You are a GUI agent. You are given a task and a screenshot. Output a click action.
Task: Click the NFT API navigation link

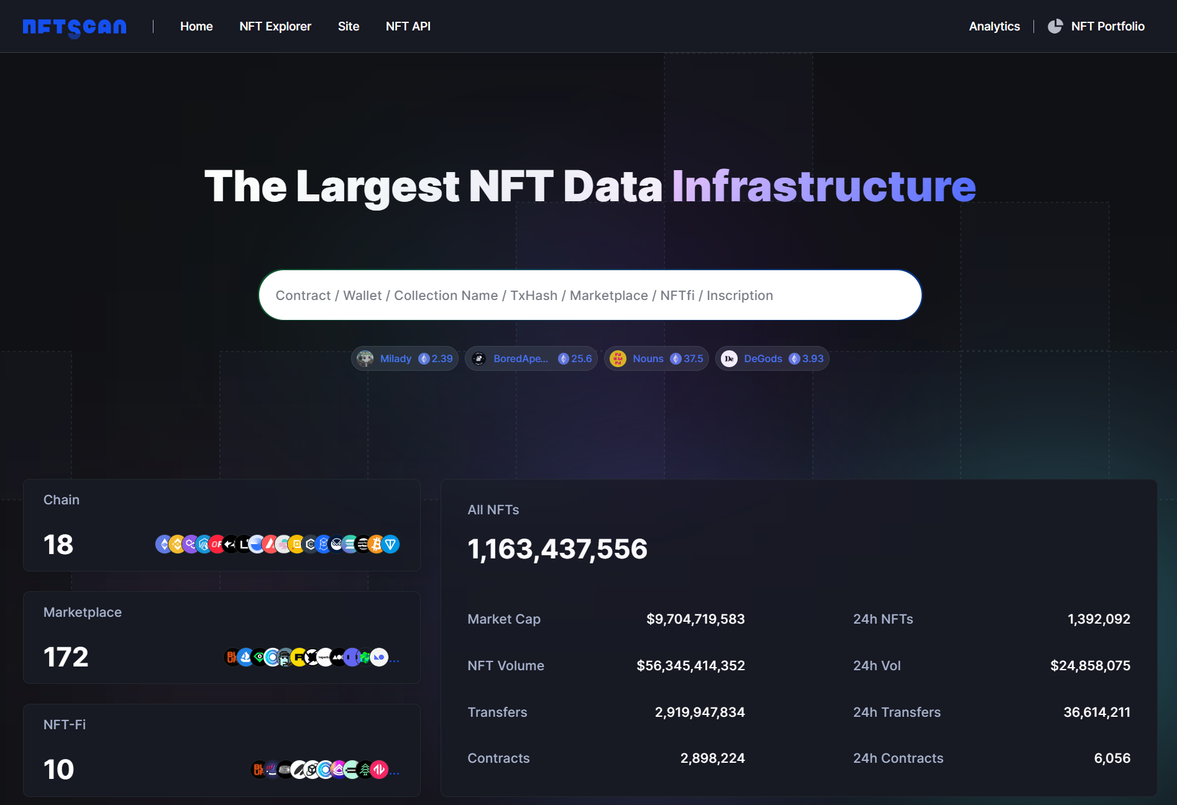click(408, 26)
